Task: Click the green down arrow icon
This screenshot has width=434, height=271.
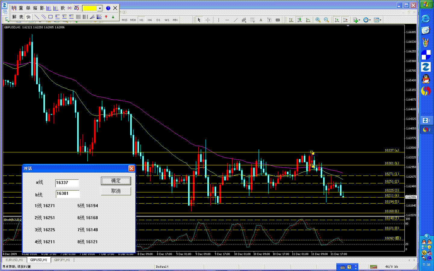Action: (x=113, y=17)
